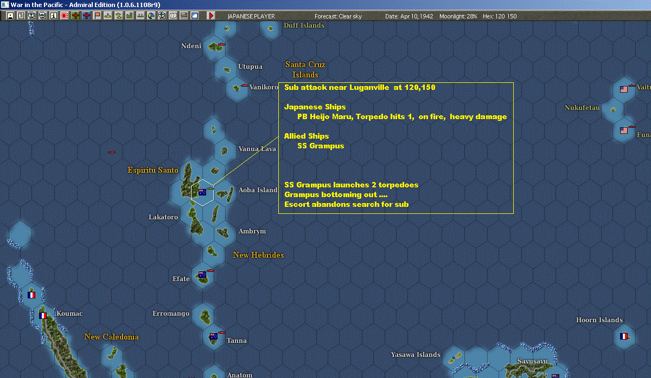
Task: Click the Utupua island label
Action: click(251, 67)
